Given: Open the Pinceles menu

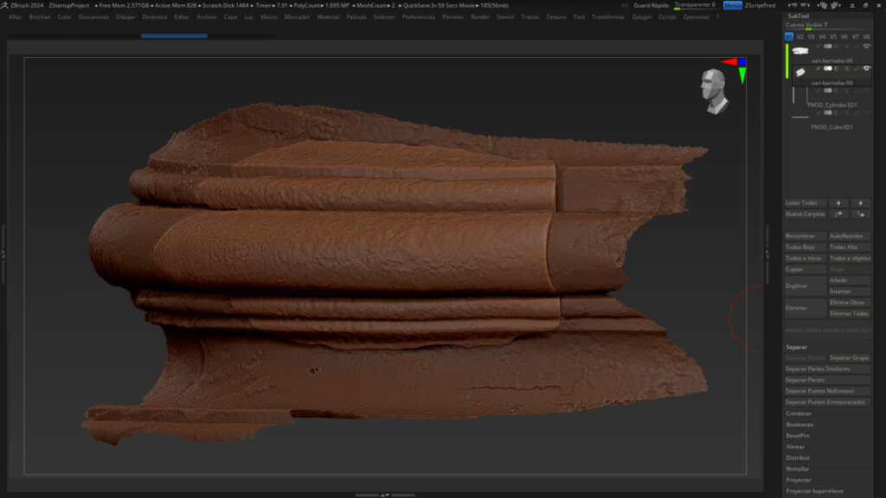Looking at the screenshot, I should tap(453, 16).
